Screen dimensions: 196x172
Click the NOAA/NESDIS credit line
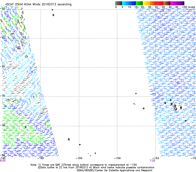(114, 170)
